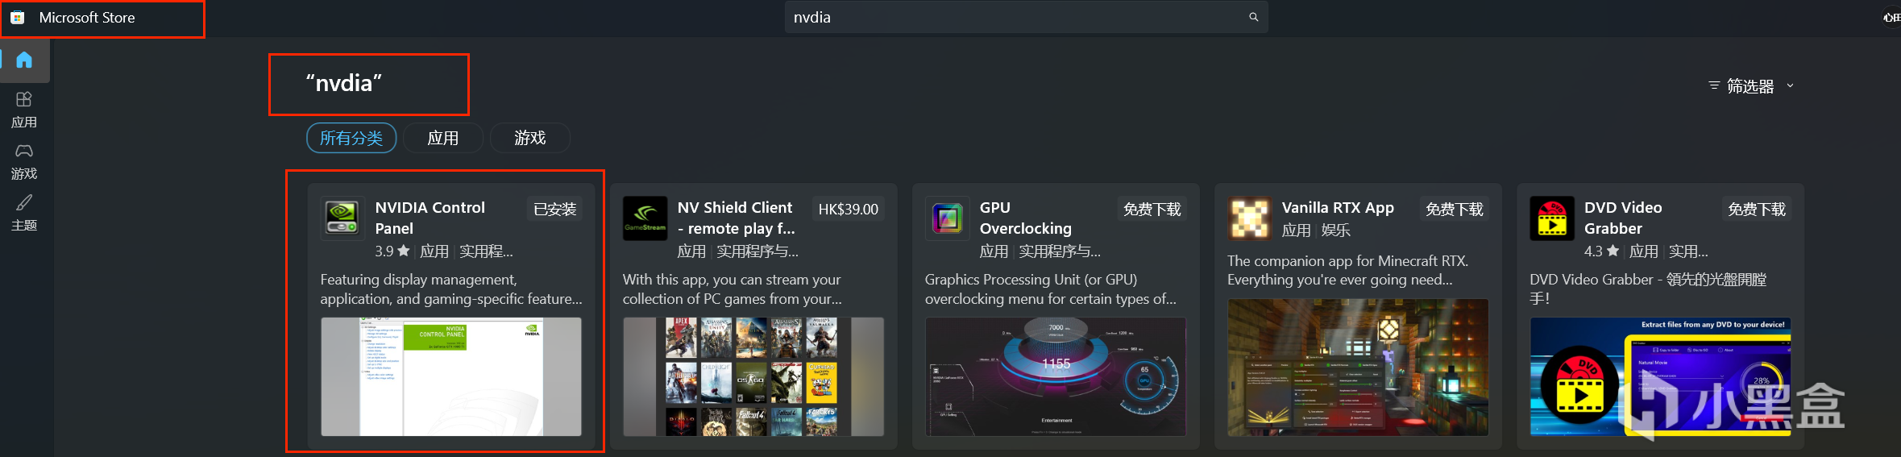
Task: Click the 已安装 badge on NVIDIA Control Panel
Action: (x=555, y=210)
